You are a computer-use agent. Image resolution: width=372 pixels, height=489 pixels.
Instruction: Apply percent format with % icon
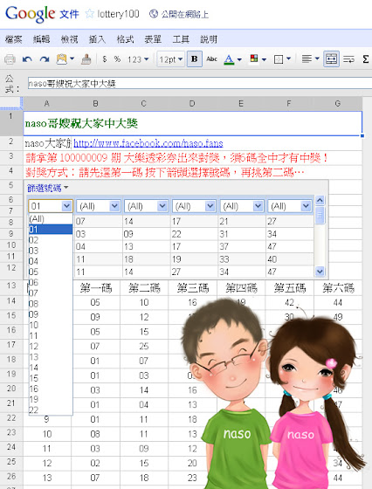(x=117, y=59)
